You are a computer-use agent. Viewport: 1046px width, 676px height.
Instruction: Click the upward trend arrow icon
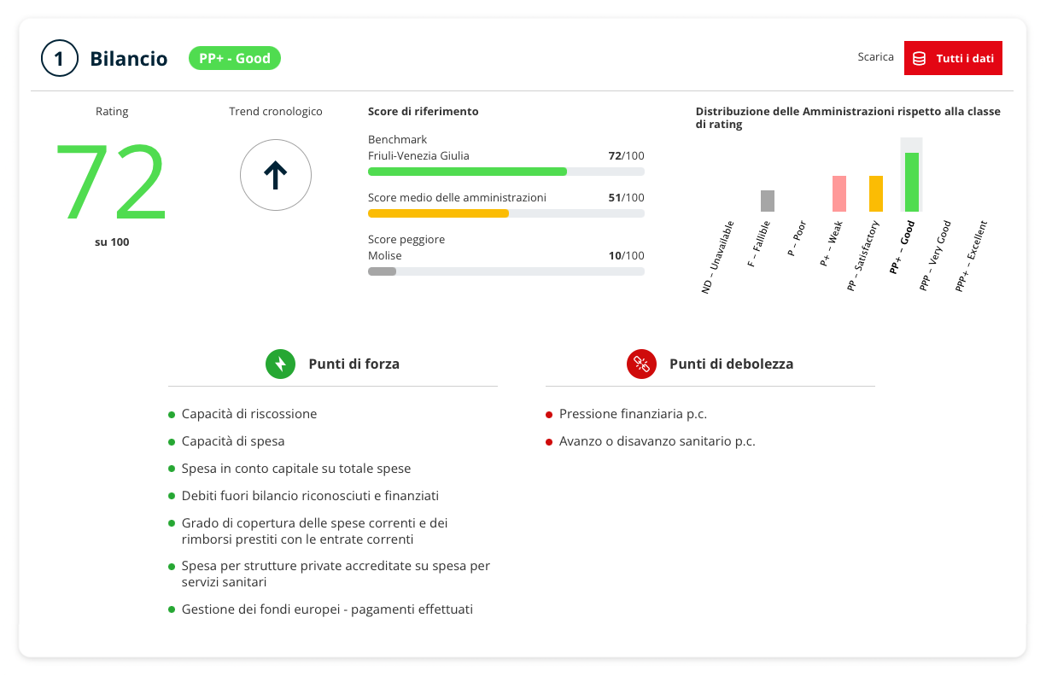275,175
